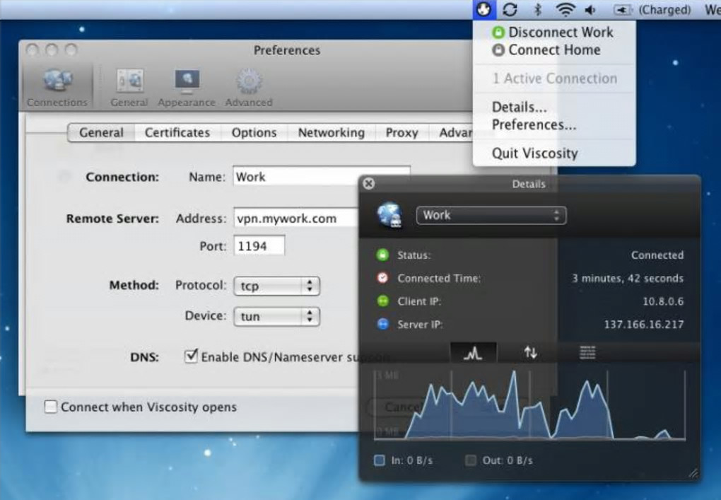The height and width of the screenshot is (500, 721).
Task: Click the red clock Connected Time icon
Action: click(382, 278)
